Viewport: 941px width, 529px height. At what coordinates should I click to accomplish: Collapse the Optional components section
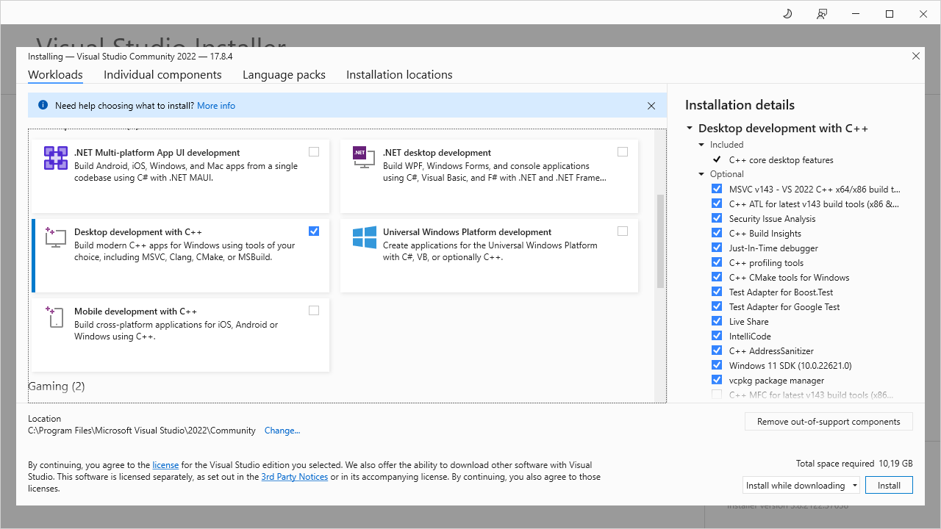[701, 174]
